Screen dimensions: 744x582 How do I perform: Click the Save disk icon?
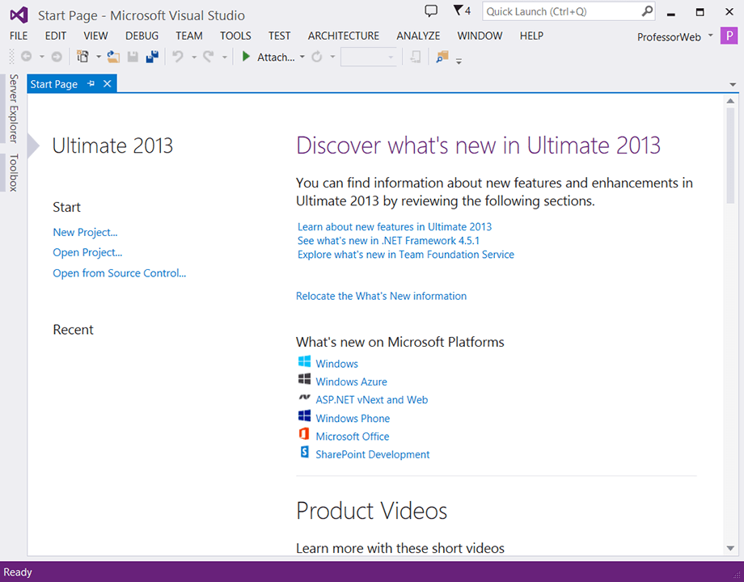133,57
